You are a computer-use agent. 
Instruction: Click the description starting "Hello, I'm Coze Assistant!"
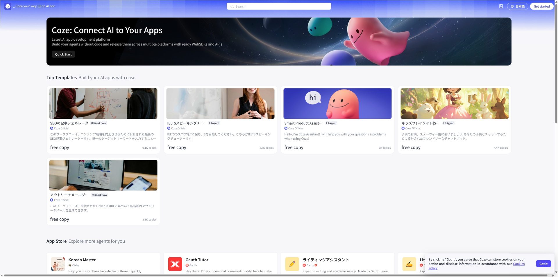pos(335,136)
